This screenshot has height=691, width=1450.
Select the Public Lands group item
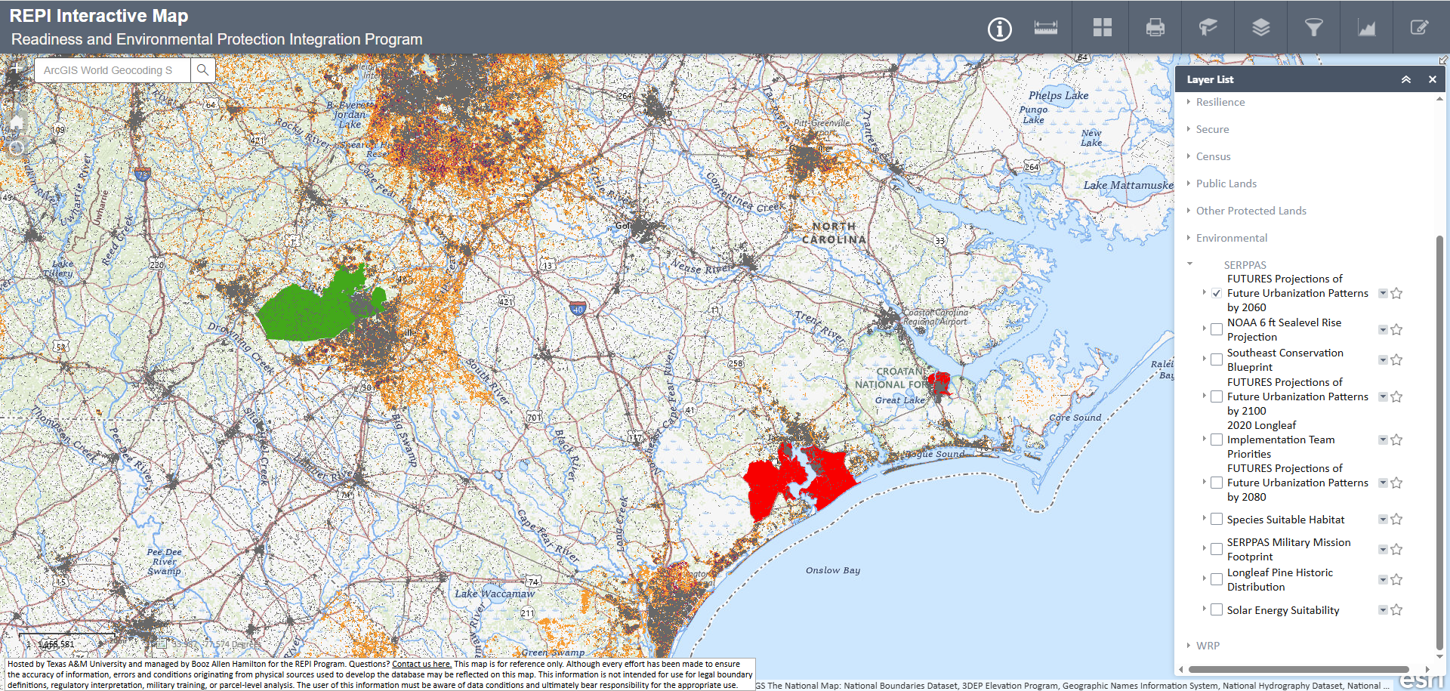(1226, 184)
